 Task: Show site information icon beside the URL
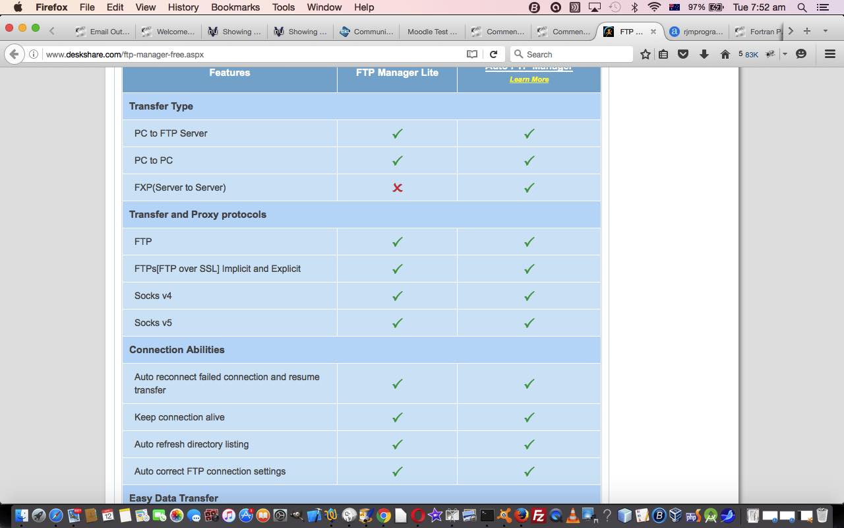point(34,54)
